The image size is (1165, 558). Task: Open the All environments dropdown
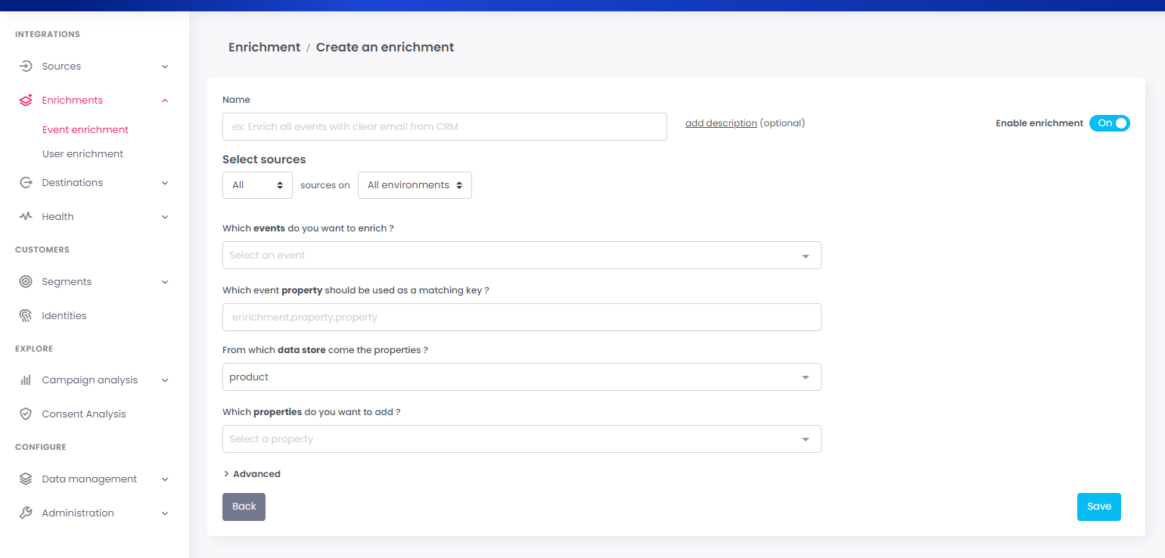pyautogui.click(x=415, y=185)
